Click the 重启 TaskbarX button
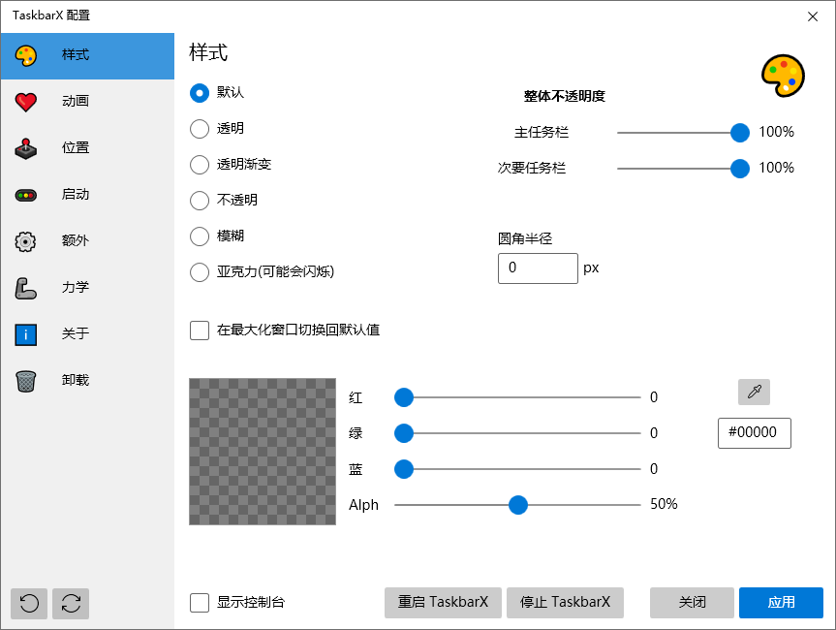 coord(443,603)
